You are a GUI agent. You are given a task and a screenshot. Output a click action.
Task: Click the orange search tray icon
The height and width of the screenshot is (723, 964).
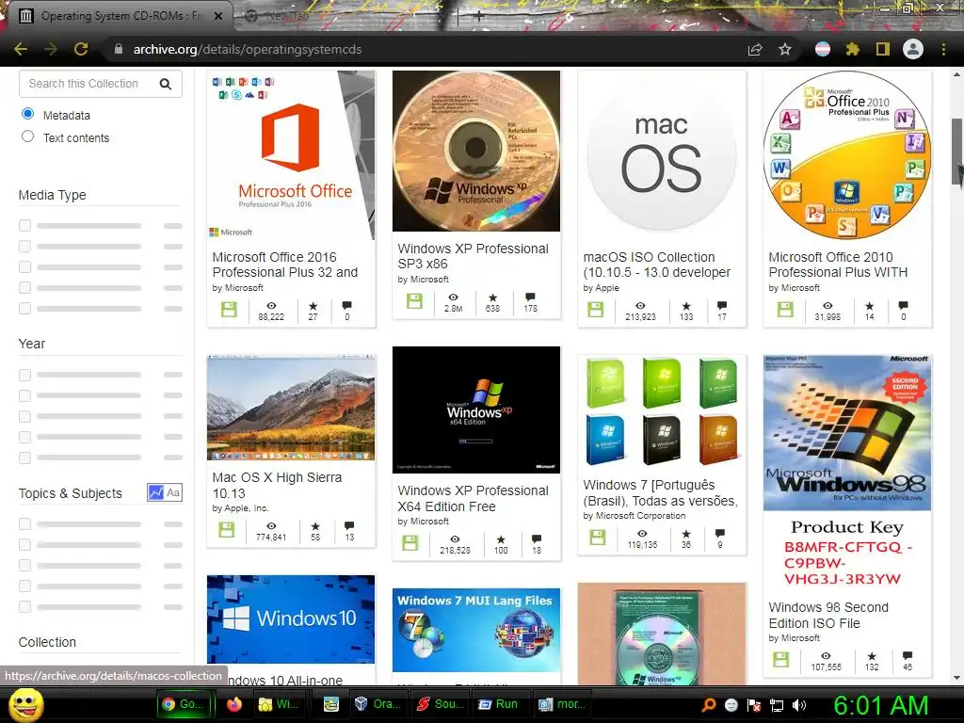(708, 705)
